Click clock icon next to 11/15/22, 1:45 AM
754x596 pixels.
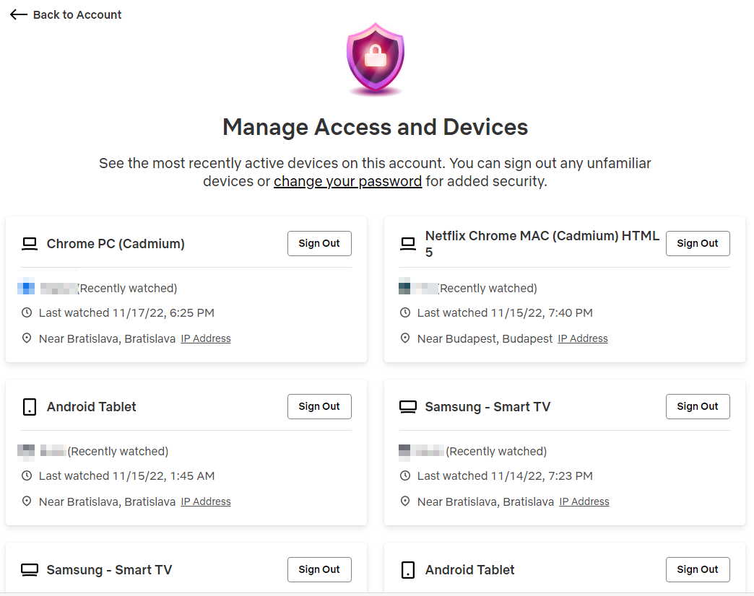coord(27,476)
